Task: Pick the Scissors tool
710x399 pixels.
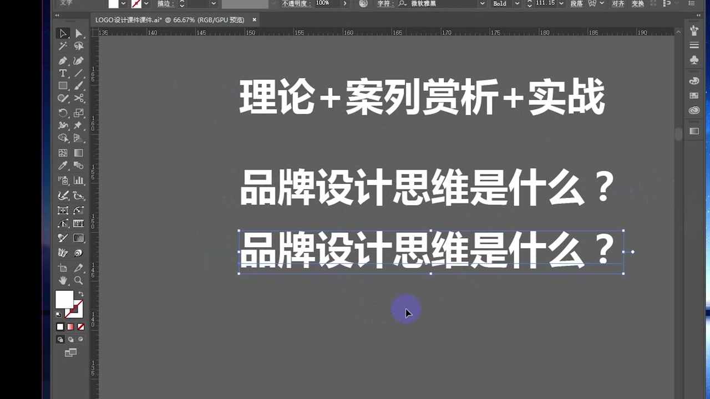Action: tap(79, 99)
